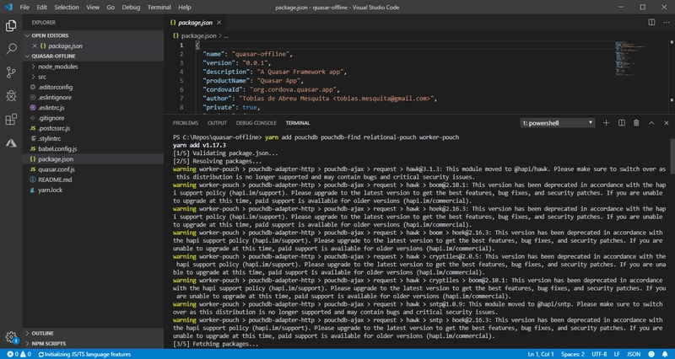This screenshot has width=675, height=359.
Task: Expand the node_modules folder
Action: [57, 66]
